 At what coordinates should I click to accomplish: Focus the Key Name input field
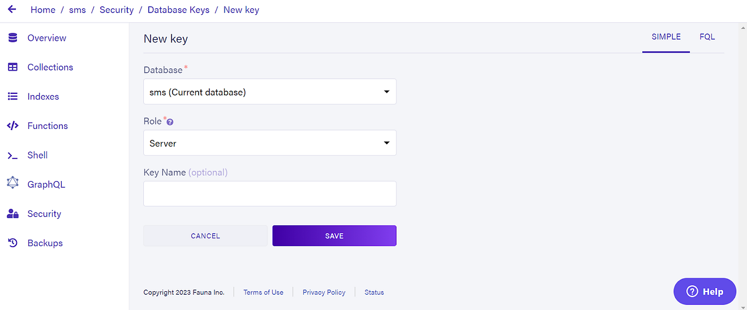(x=270, y=194)
